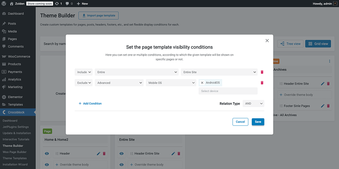Open the Elementor menu
Image resolution: width=339 pixels, height=169 pixels.
click(x=15, y=97)
